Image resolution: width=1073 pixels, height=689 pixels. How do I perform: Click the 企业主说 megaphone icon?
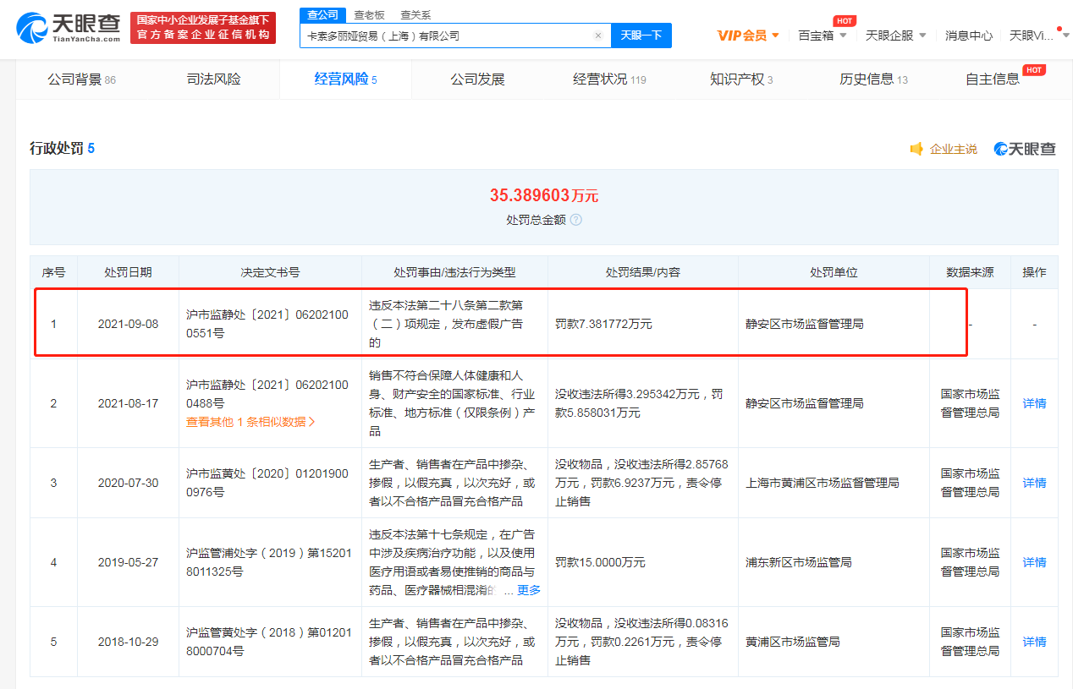pos(916,149)
